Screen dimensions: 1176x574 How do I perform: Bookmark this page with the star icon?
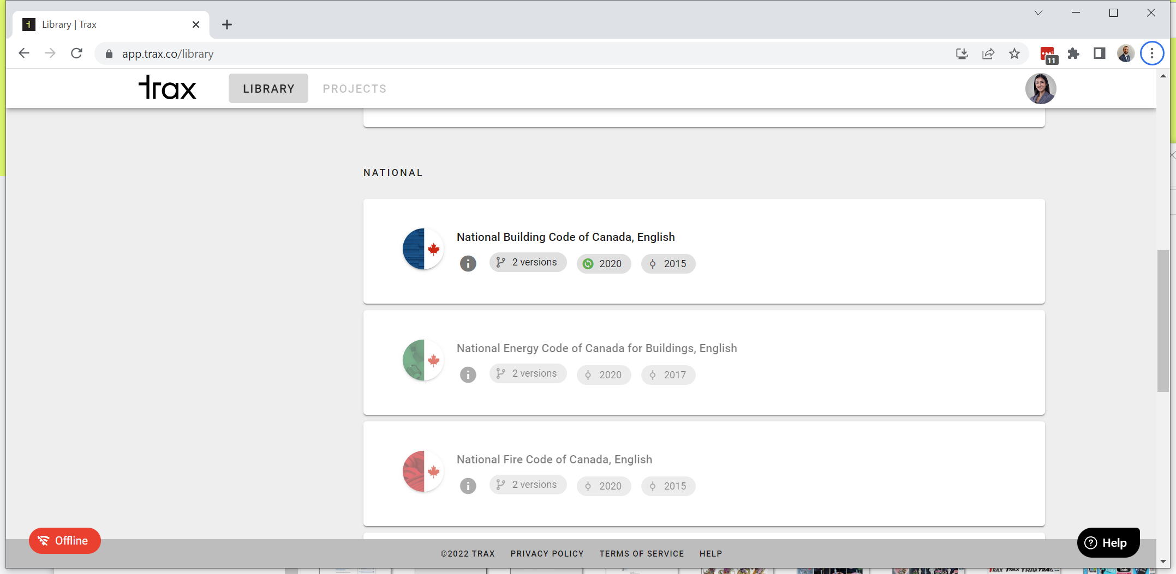[x=1014, y=53]
